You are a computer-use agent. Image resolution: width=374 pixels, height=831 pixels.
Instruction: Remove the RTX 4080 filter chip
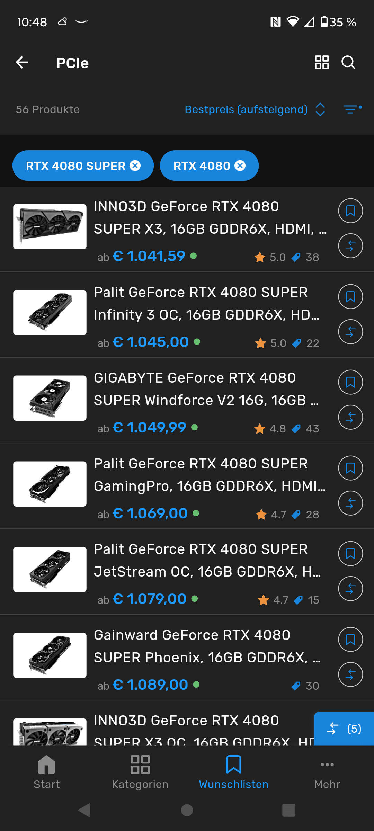[240, 166]
